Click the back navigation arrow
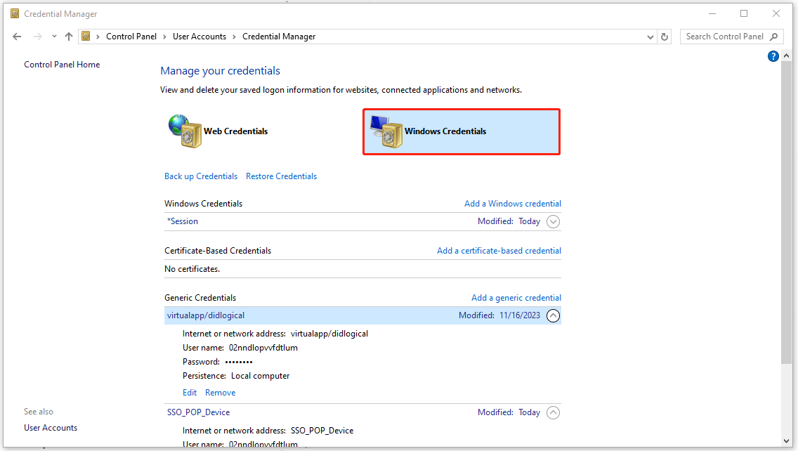The image size is (798, 451). point(17,36)
